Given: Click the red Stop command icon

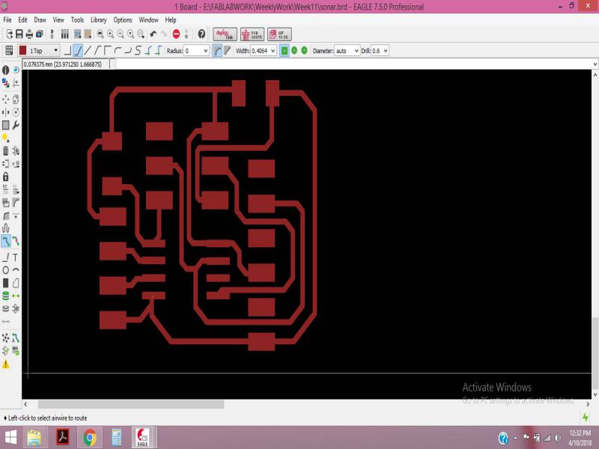Looking at the screenshot, I should click(x=176, y=34).
